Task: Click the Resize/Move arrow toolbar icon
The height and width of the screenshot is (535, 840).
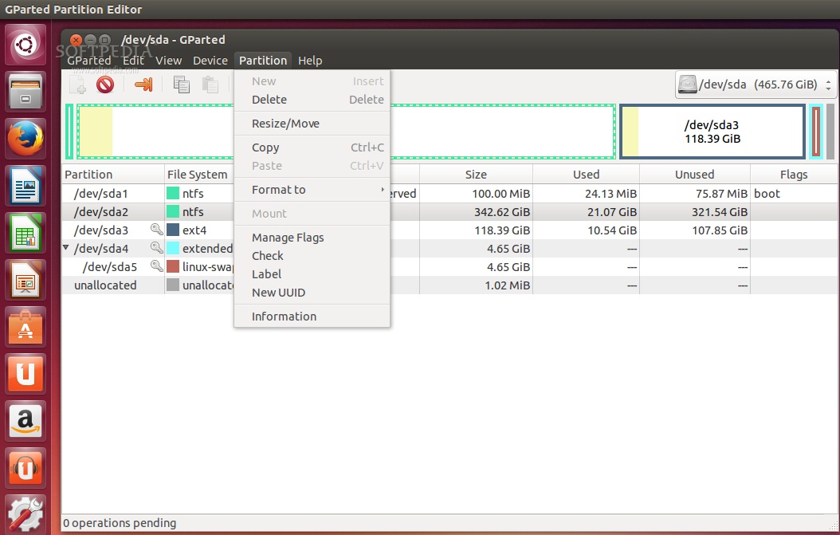Action: 143,85
